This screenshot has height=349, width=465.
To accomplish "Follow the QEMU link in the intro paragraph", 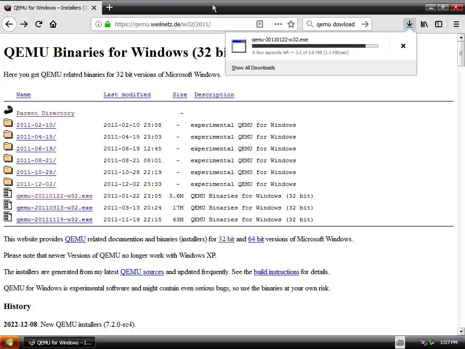I will coord(75,239).
